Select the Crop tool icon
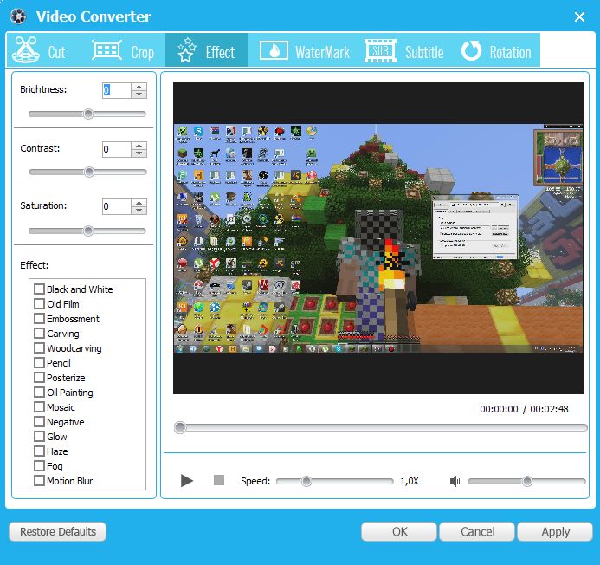The width and height of the screenshot is (600, 565). click(106, 51)
